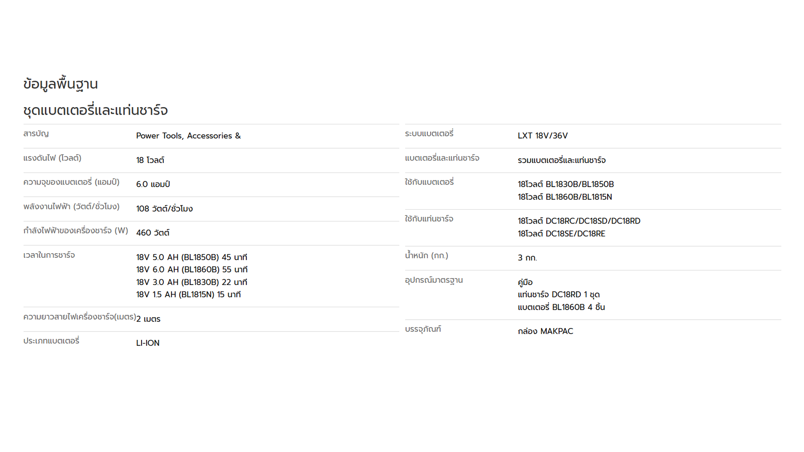Click the LXT 18V/36V battery system value
804x452 pixels.
click(x=543, y=136)
